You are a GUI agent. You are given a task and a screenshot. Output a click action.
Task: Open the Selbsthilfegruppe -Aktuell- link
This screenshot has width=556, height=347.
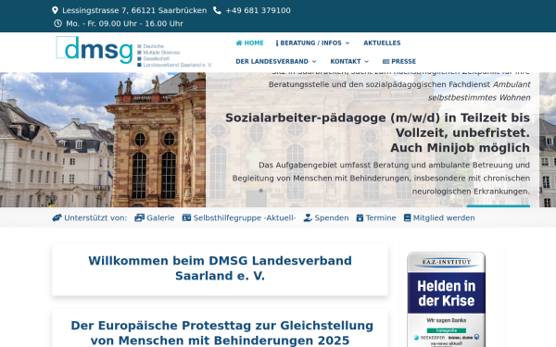pyautogui.click(x=239, y=217)
